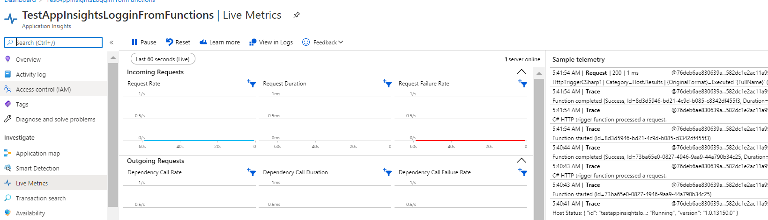This screenshot has height=220, width=768.
Task: Click the Pause icon in toolbar
Action: pyautogui.click(x=134, y=42)
